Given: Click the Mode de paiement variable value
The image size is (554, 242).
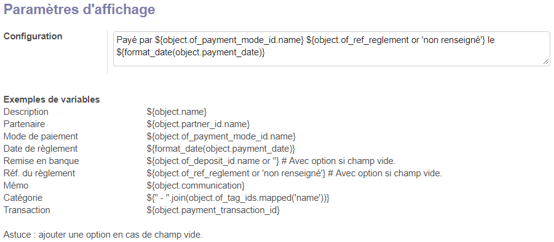Looking at the screenshot, I should coord(221,136).
